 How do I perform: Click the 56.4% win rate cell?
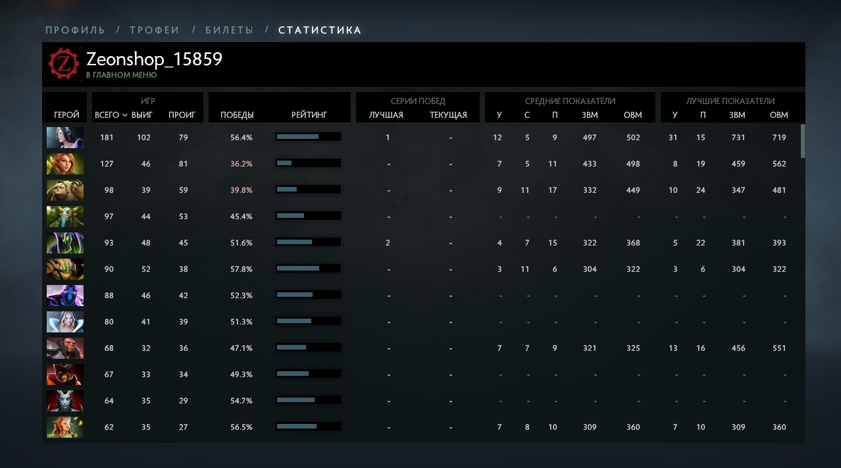(x=242, y=138)
